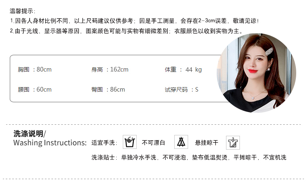
Task: Click the 试穿尺码 S text
Action: 182,90
